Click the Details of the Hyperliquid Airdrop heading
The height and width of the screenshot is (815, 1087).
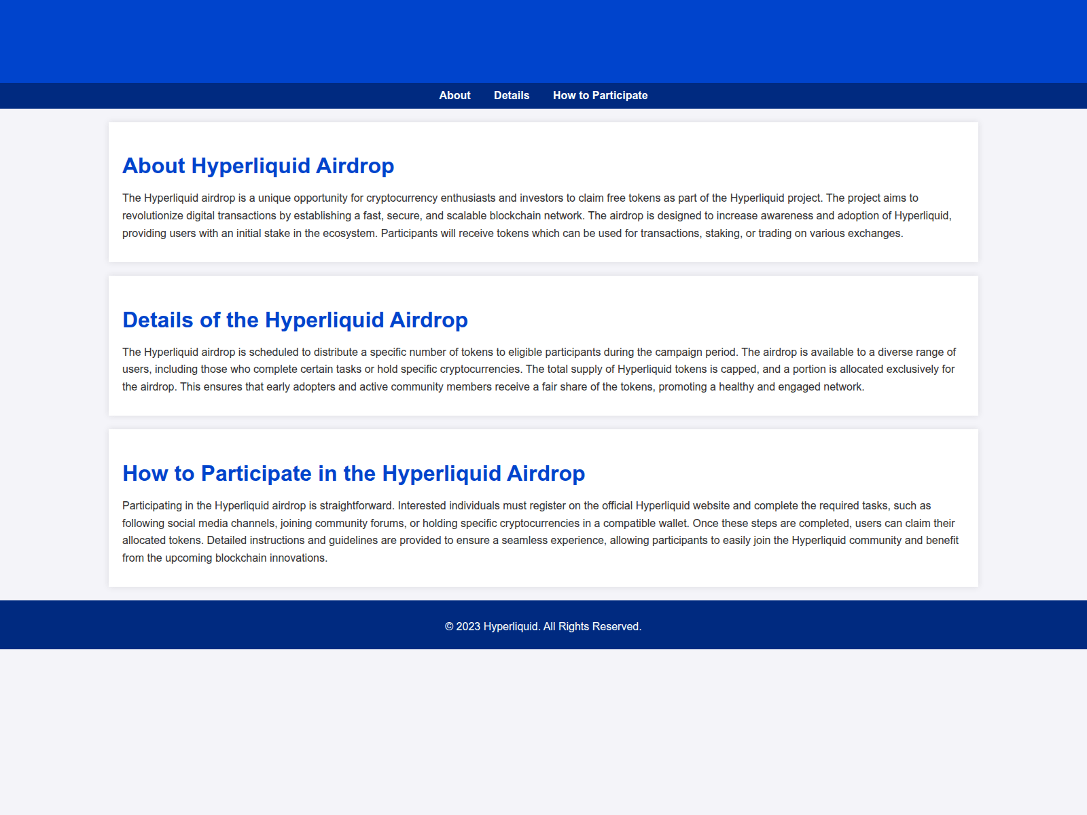[295, 319]
